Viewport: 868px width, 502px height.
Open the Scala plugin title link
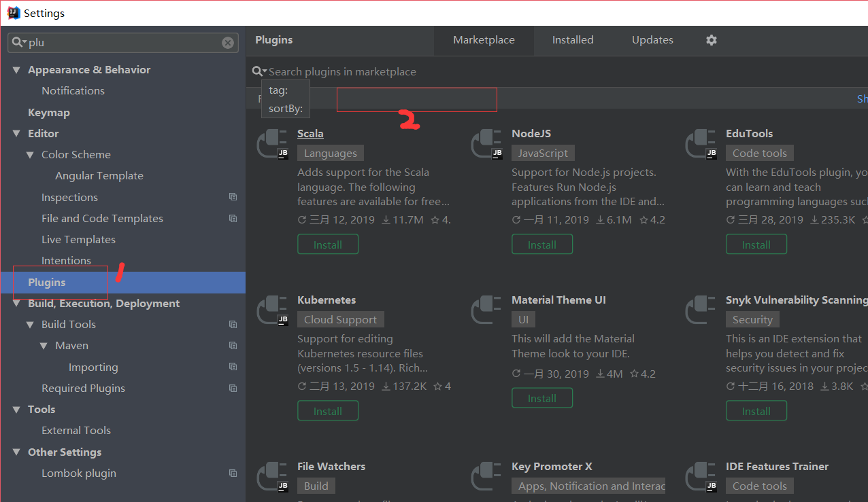pyautogui.click(x=310, y=134)
